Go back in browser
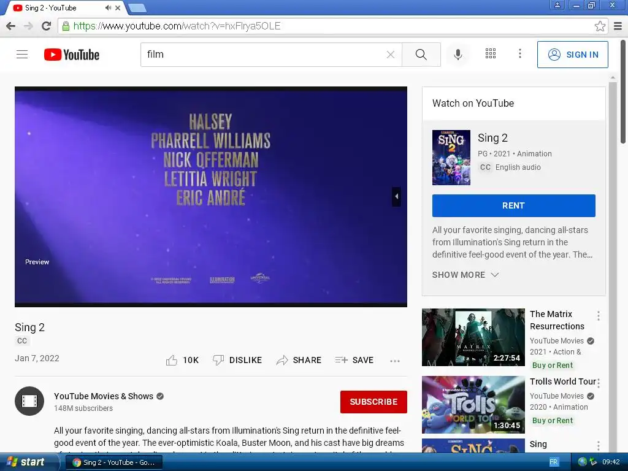This screenshot has width=628, height=471. coord(11,26)
